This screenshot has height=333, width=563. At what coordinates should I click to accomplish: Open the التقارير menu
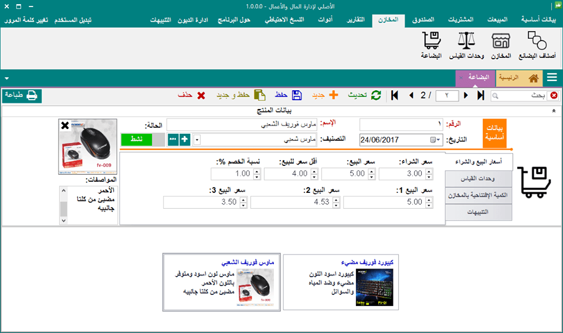(x=355, y=20)
